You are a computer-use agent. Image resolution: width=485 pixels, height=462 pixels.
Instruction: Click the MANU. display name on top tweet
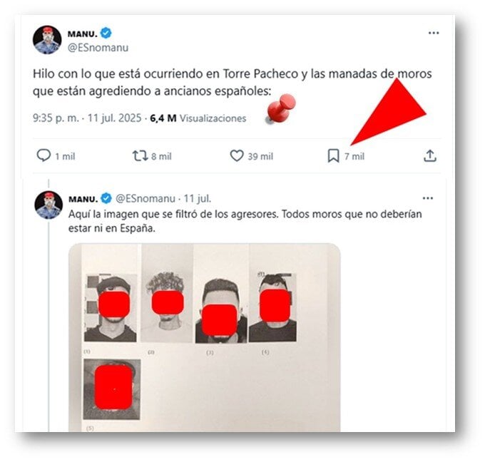pos(82,34)
